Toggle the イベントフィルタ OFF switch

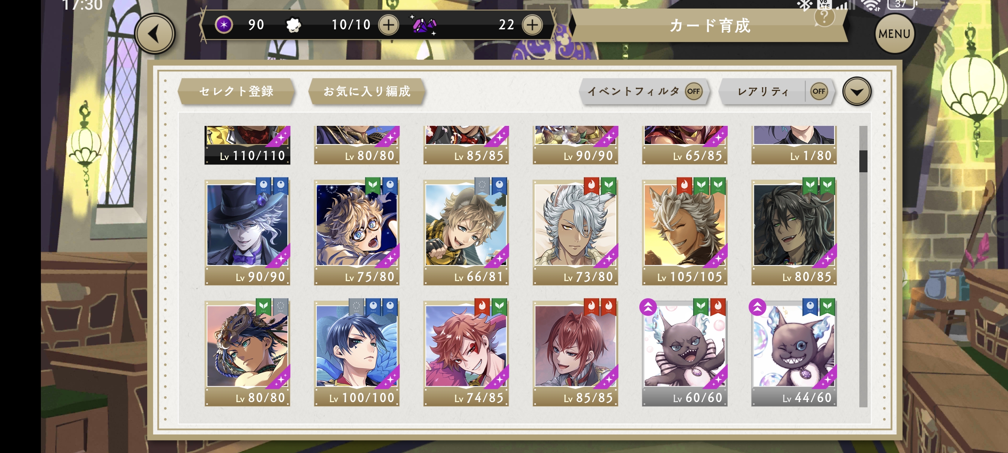pos(694,91)
